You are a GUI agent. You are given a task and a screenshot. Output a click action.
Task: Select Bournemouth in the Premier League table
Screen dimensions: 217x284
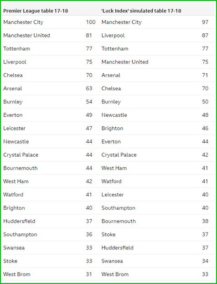(x=21, y=168)
